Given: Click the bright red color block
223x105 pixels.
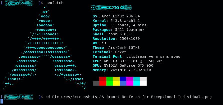Looking at the screenshot, I should point(103,83).
